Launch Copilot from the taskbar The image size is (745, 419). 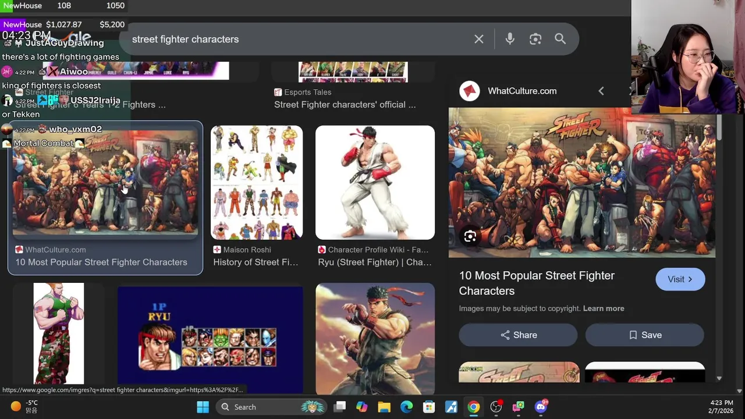(x=362, y=407)
